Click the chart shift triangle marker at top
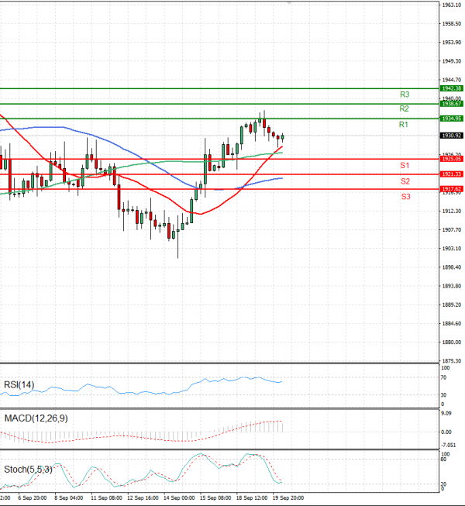Image resolution: width=465 pixels, height=506 pixels. click(x=289, y=4)
